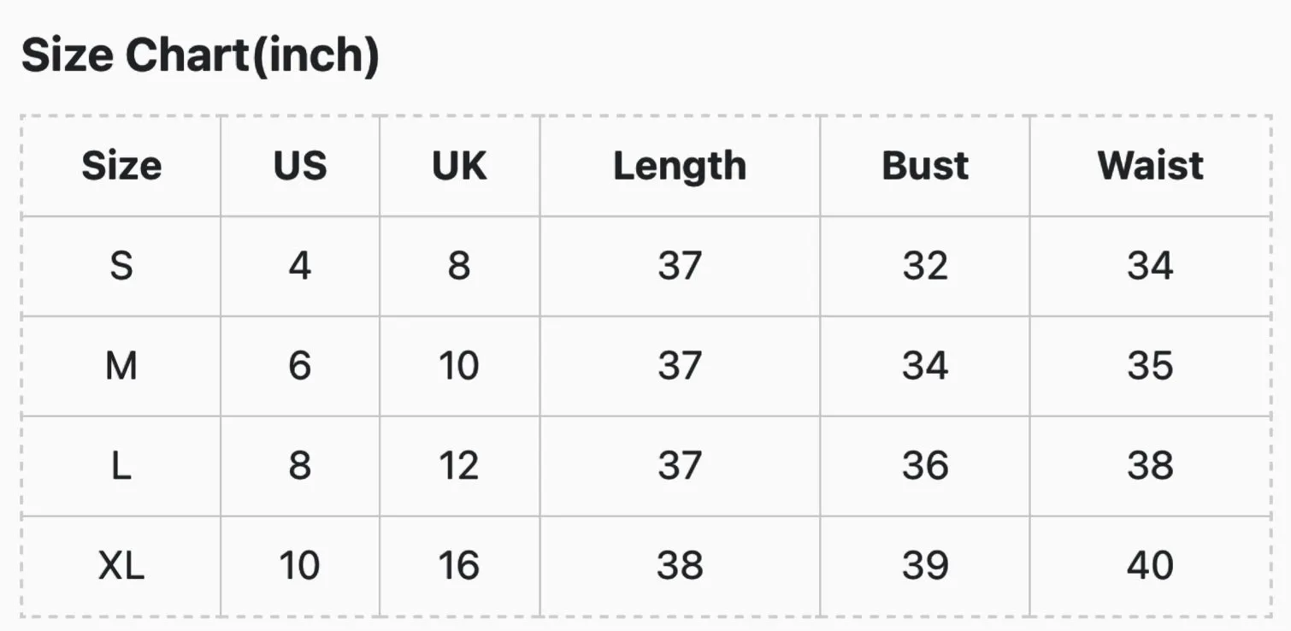The height and width of the screenshot is (631, 1291).
Task: Click UK value 12 in L row
Action: [x=459, y=466]
